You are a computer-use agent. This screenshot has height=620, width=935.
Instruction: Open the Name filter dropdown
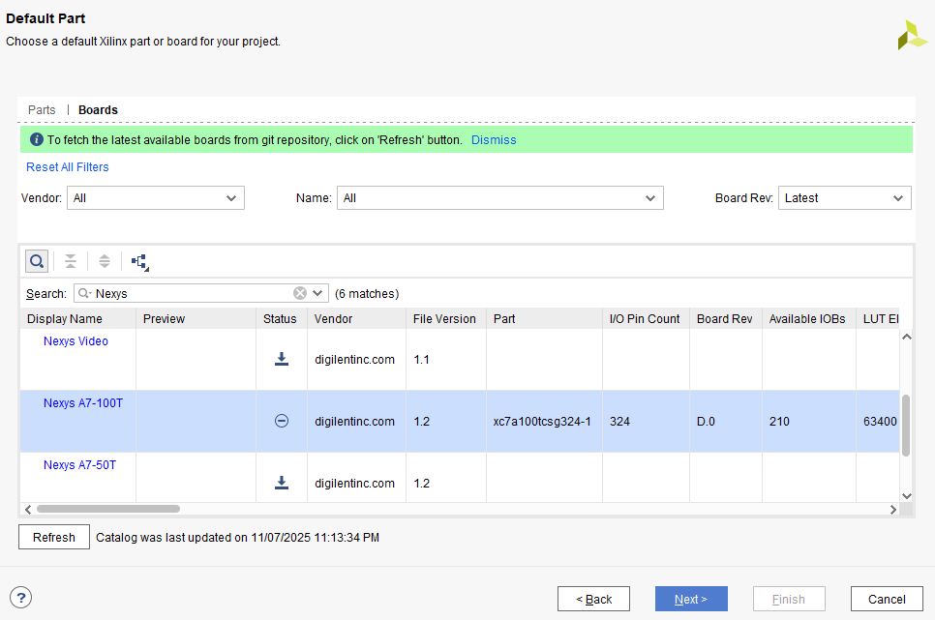(499, 198)
